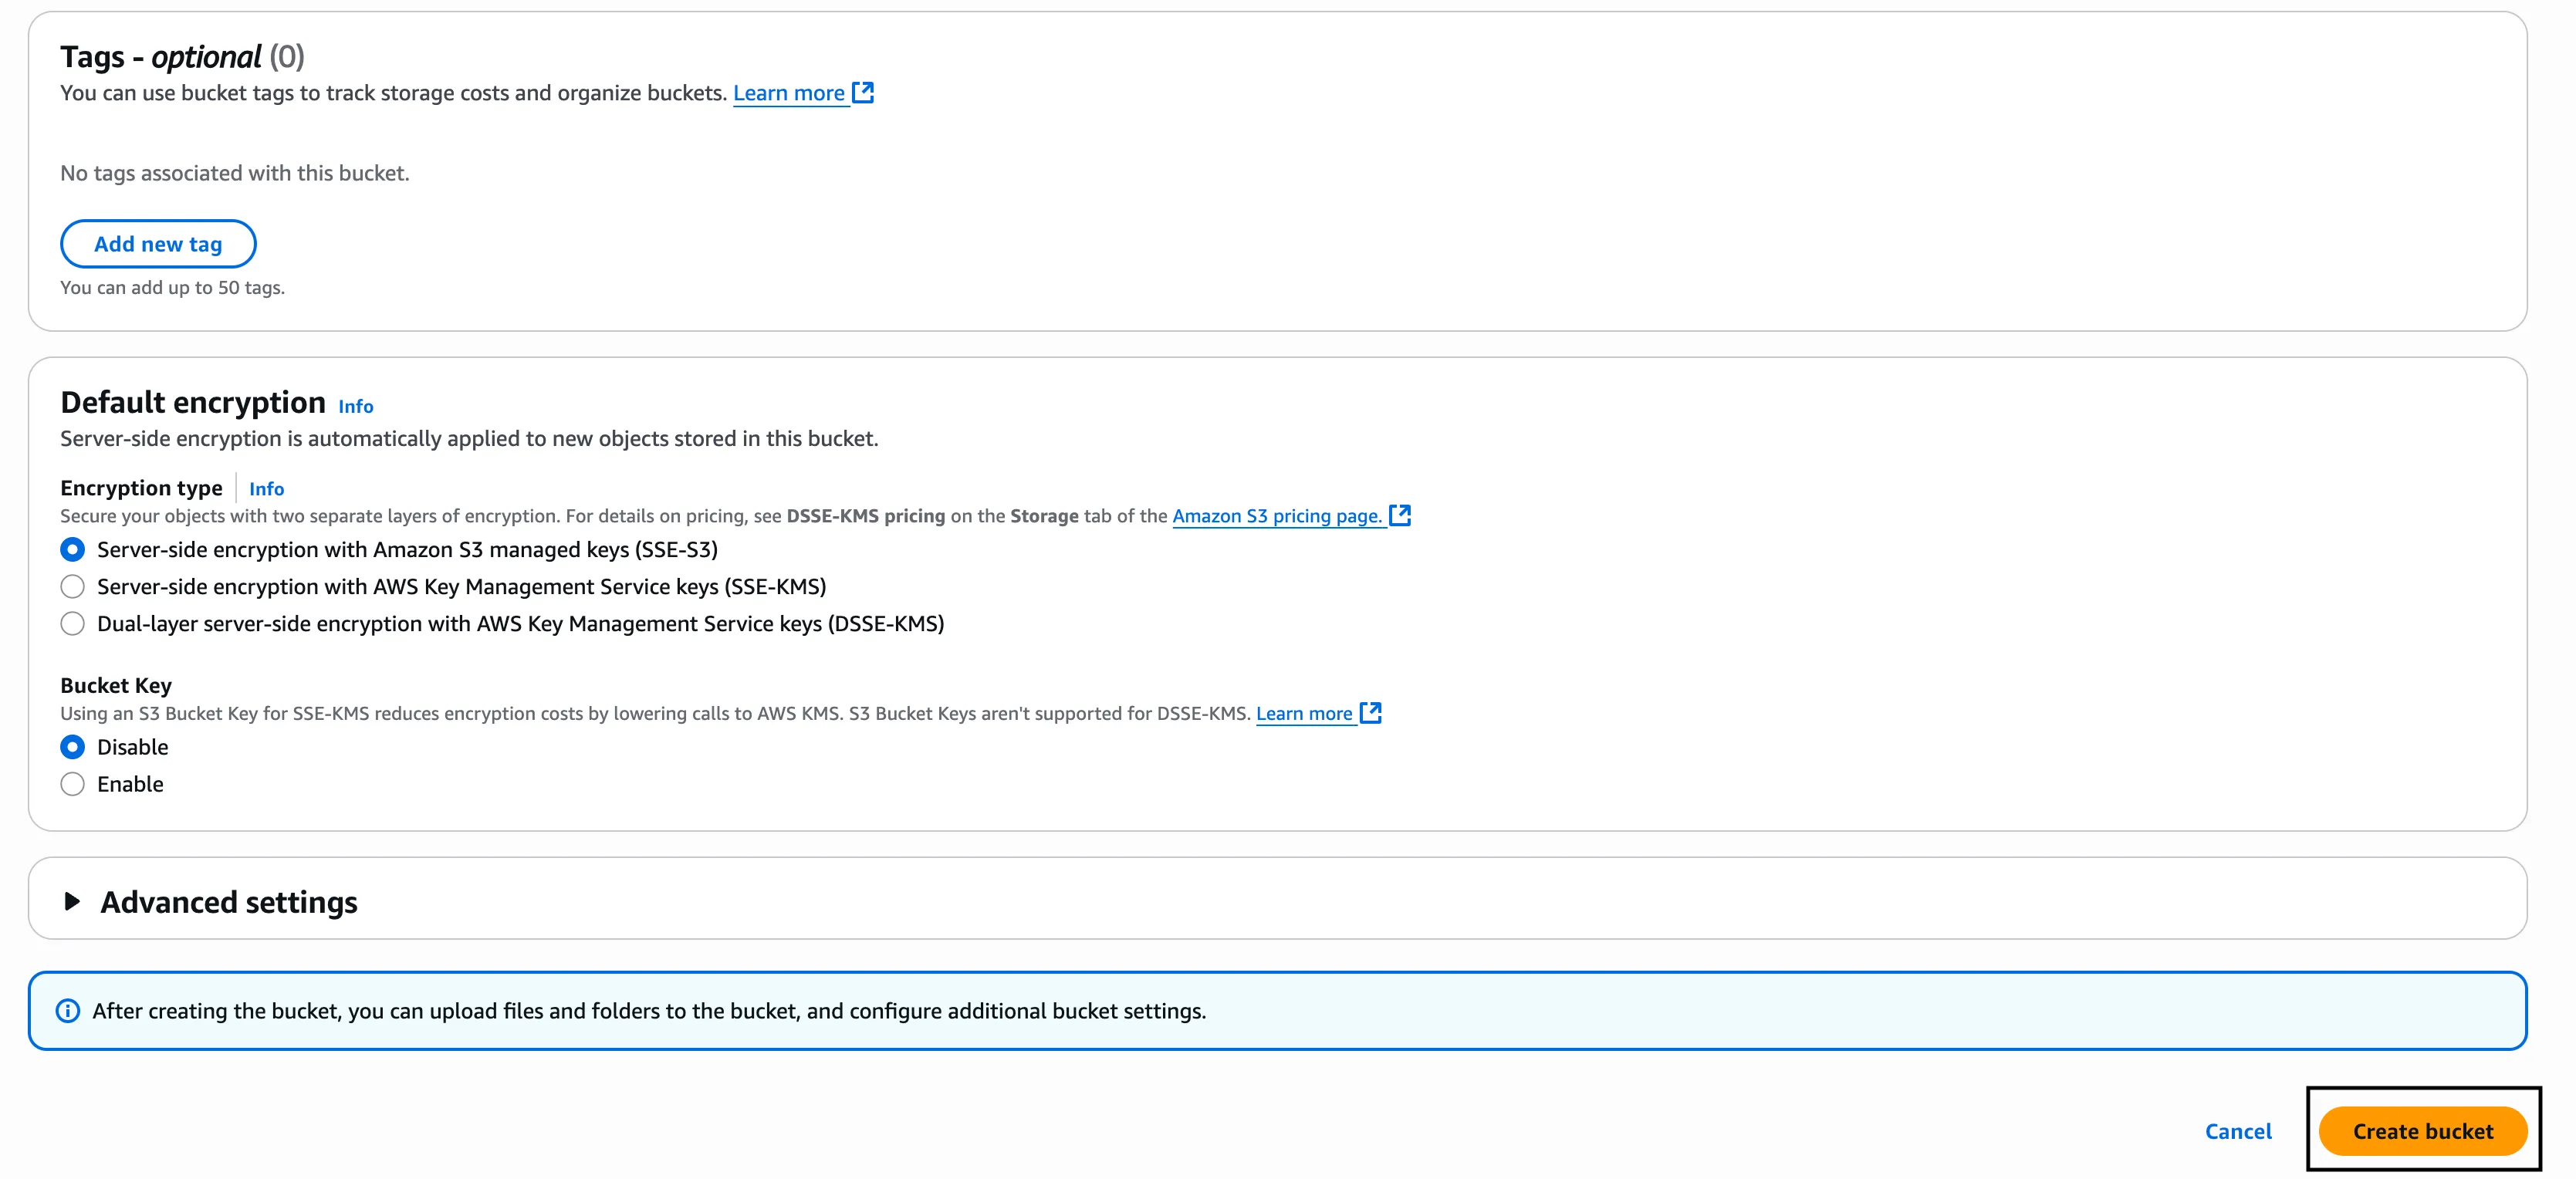Open Bucket Key Learn more link
Screen dimensions: 2576x1179
(1303, 713)
